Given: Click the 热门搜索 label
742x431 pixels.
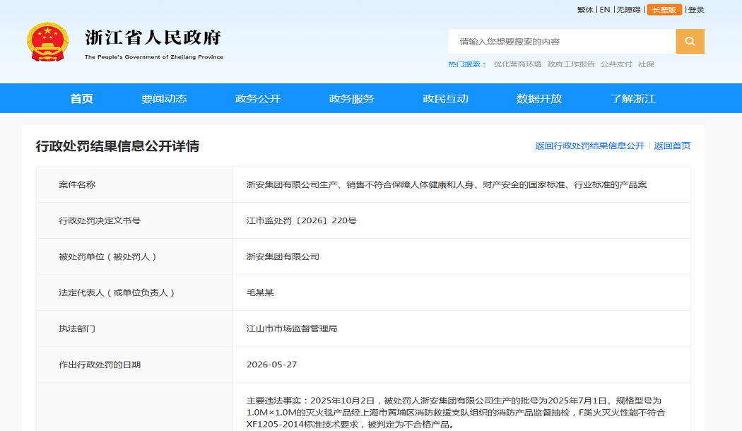Looking at the screenshot, I should point(466,64).
